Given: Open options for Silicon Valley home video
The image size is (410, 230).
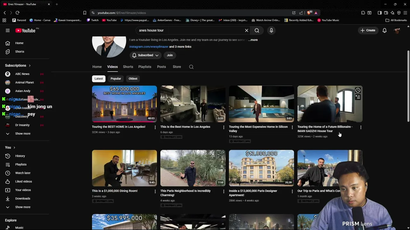Looking at the screenshot, I should point(292,127).
